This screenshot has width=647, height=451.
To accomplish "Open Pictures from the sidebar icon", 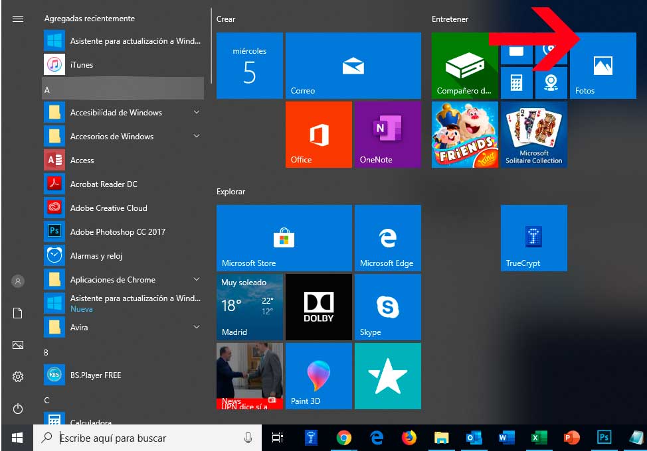I will [18, 345].
